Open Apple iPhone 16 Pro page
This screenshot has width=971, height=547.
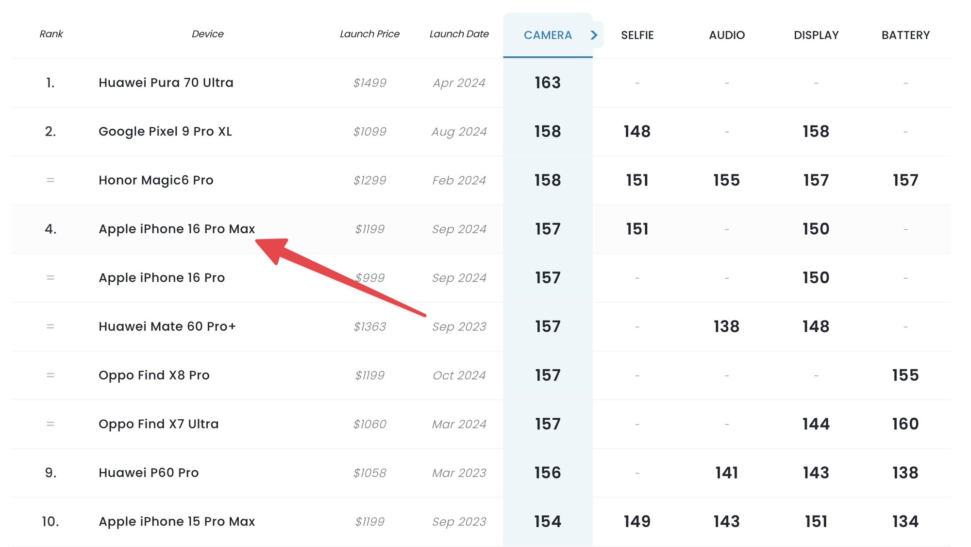point(162,277)
